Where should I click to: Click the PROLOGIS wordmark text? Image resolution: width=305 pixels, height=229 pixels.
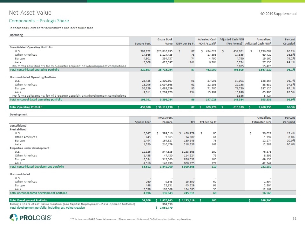(35, 218)
